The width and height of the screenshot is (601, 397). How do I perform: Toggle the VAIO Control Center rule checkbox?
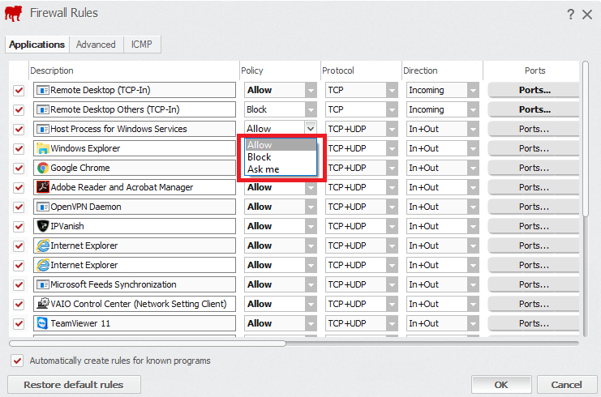tap(19, 305)
